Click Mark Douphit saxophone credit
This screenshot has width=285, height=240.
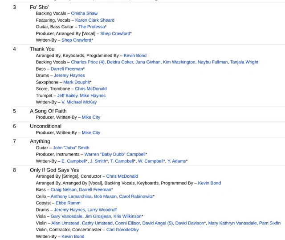point(76,82)
